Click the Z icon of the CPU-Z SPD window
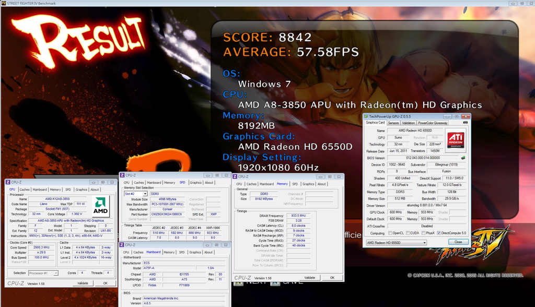The width and height of the screenshot is (535, 307). tap(122, 175)
